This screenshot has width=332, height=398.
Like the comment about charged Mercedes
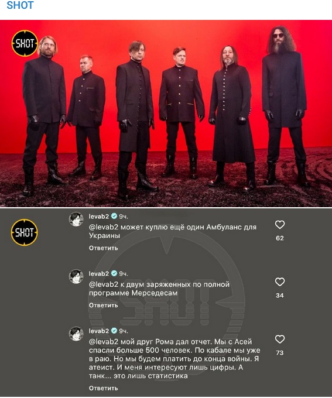[280, 282]
